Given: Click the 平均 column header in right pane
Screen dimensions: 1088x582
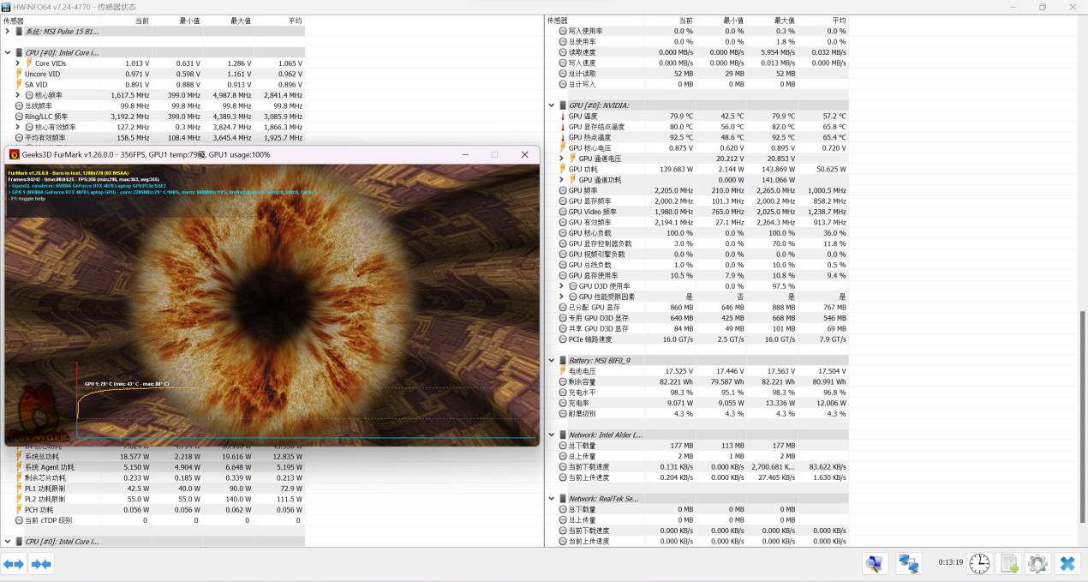Looking at the screenshot, I should click(823, 20).
